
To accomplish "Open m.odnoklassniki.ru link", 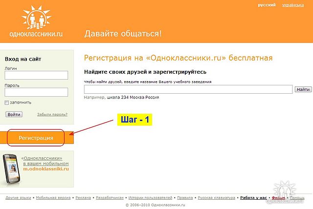I will coord(46,169).
